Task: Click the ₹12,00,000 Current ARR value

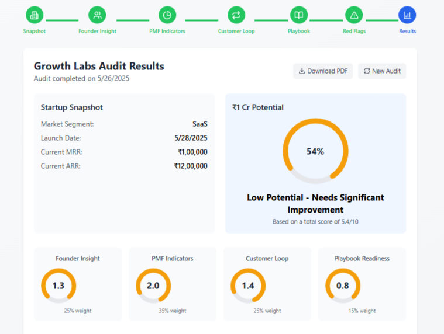Action: click(x=191, y=166)
